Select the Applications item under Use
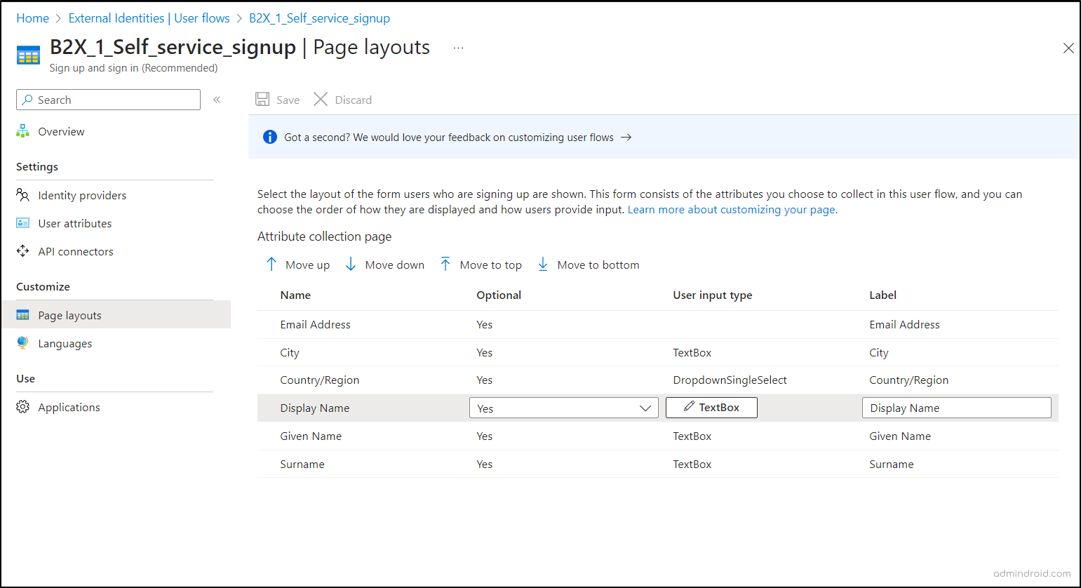This screenshot has width=1081, height=588. click(x=68, y=407)
